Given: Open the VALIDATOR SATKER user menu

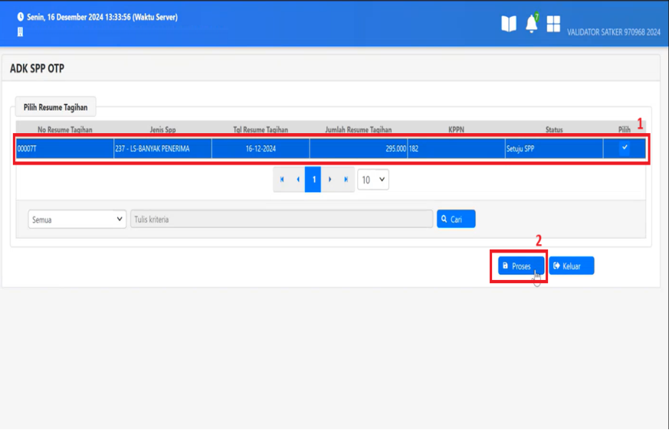Looking at the screenshot, I should tap(613, 32).
